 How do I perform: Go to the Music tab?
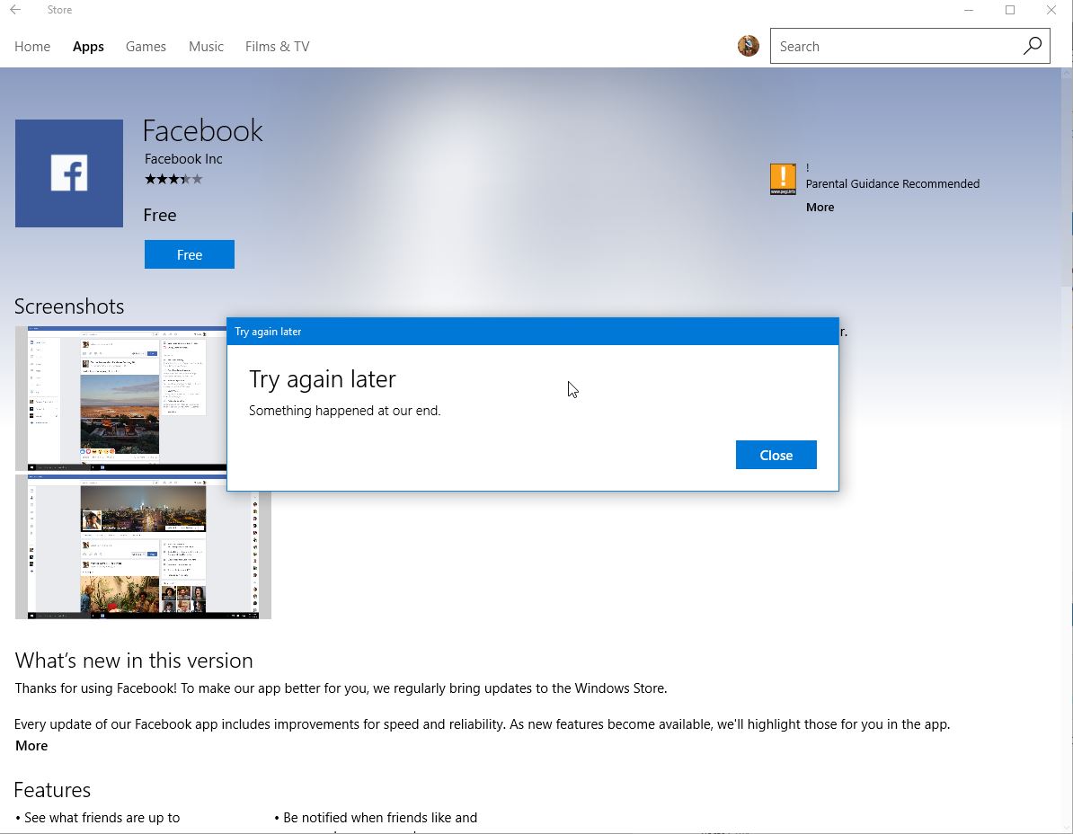point(206,47)
